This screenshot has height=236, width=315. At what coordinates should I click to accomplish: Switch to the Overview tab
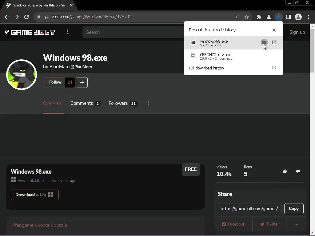[53, 103]
